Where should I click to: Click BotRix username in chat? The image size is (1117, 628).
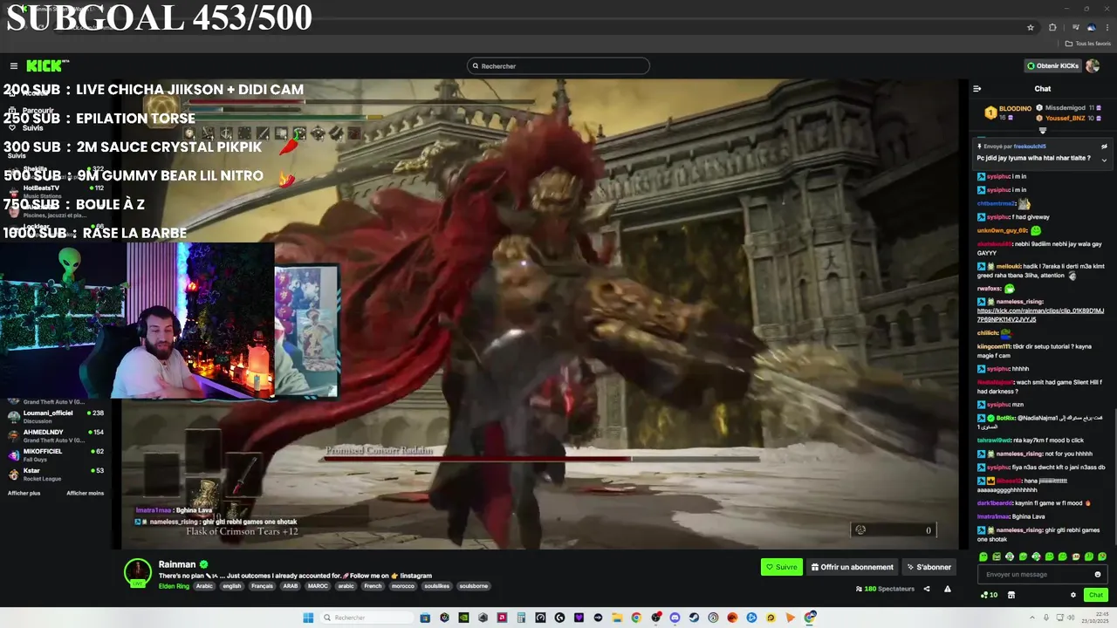click(1005, 419)
